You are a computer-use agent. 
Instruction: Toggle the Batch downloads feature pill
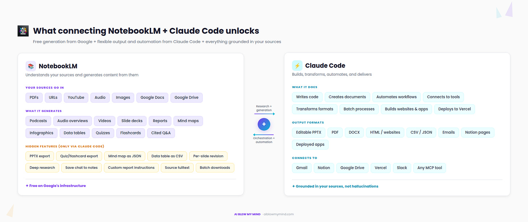(215, 167)
